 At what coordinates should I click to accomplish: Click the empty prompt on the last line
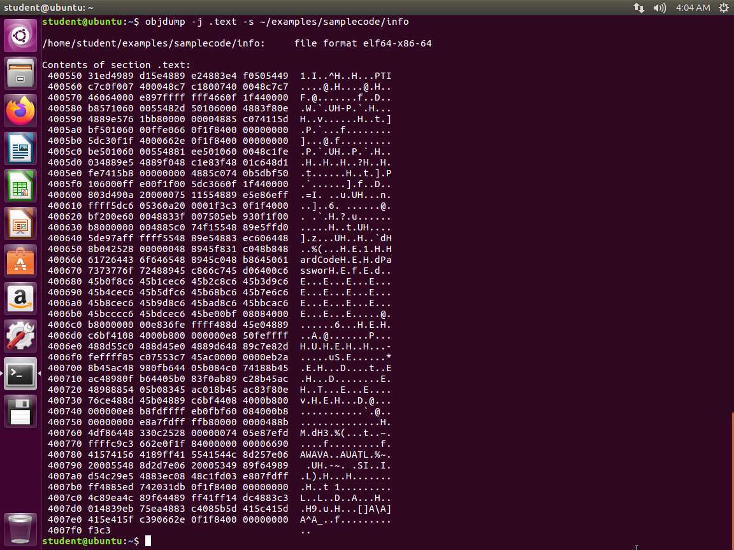pos(148,541)
